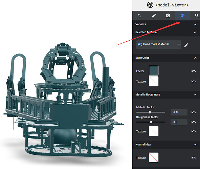Select the materials palette tab

182,16
